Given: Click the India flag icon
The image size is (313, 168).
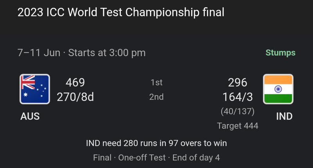Looking at the screenshot, I should click(x=278, y=89).
